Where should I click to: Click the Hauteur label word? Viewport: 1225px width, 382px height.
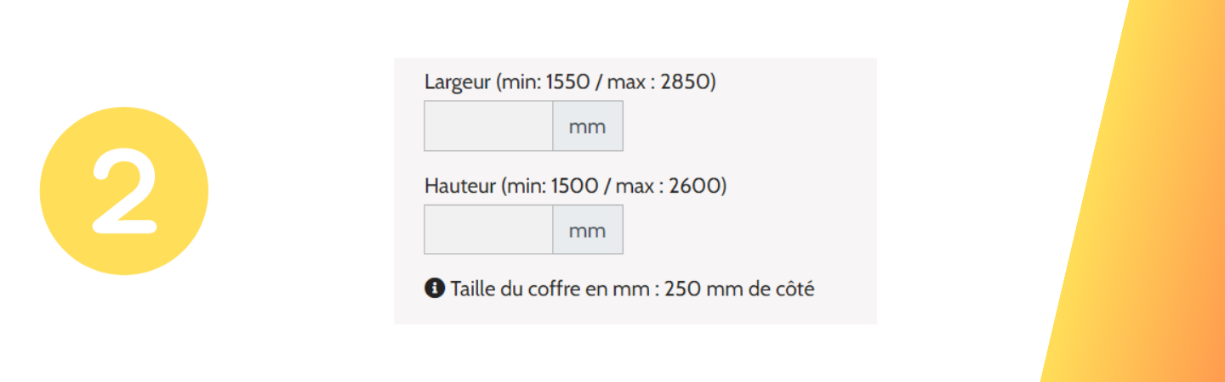(459, 186)
